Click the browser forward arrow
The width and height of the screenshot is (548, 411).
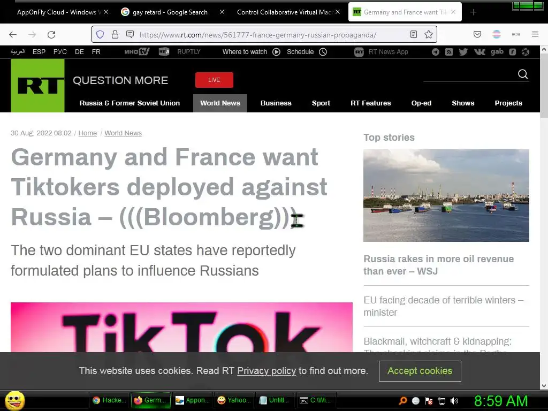[x=32, y=35]
